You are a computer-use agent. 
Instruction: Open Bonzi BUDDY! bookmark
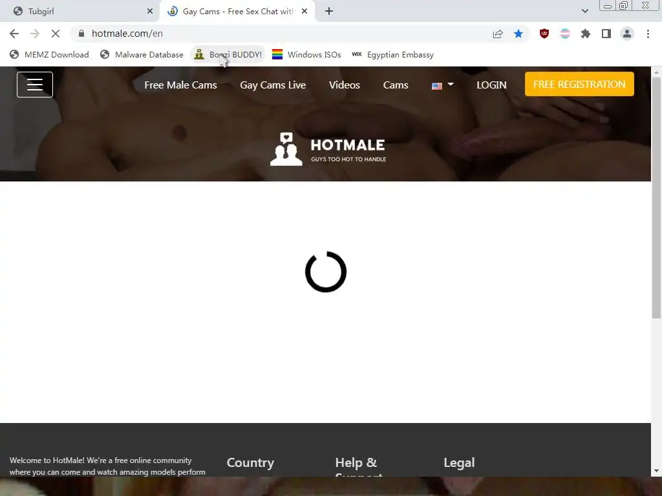(x=228, y=55)
